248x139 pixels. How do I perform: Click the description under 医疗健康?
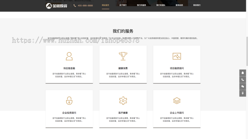[x=123, y=119]
